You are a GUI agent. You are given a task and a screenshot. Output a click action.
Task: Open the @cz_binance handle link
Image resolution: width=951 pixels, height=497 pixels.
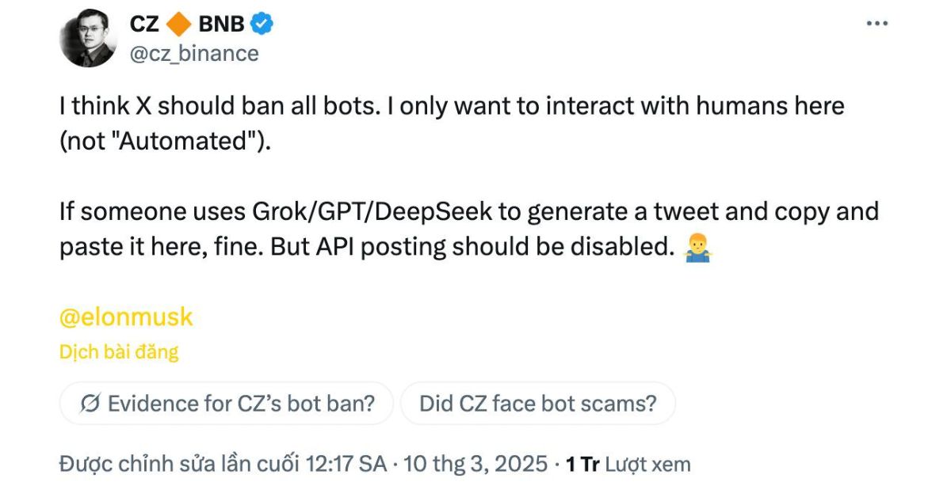[194, 53]
